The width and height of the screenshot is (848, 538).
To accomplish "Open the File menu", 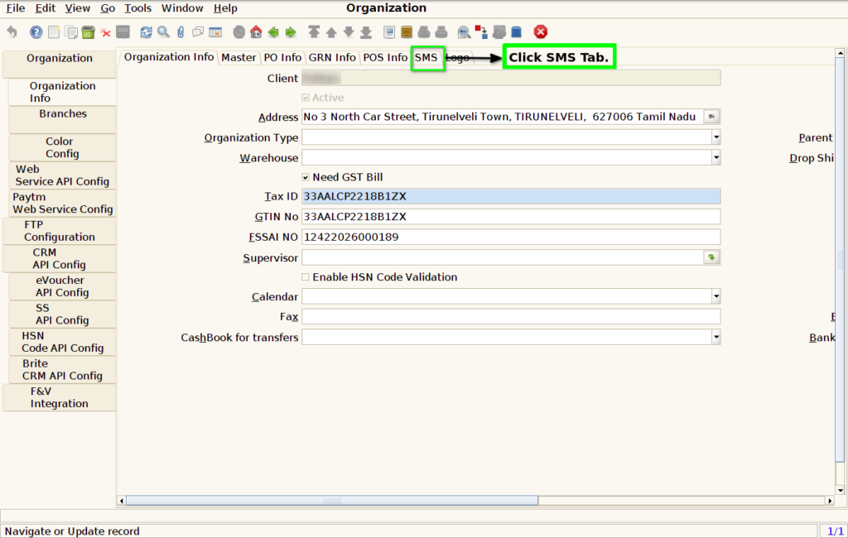I will 15,8.
